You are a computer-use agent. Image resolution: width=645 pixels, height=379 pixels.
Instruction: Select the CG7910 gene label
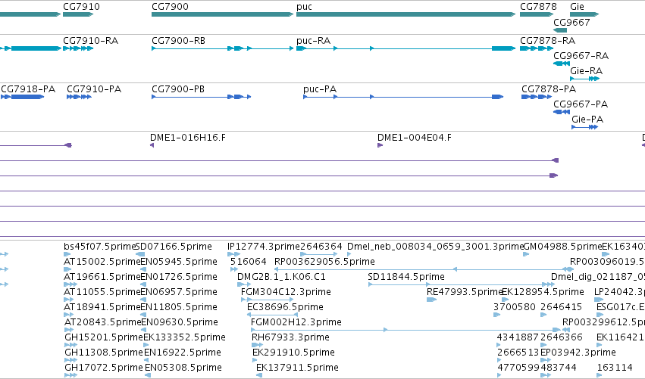81,7
